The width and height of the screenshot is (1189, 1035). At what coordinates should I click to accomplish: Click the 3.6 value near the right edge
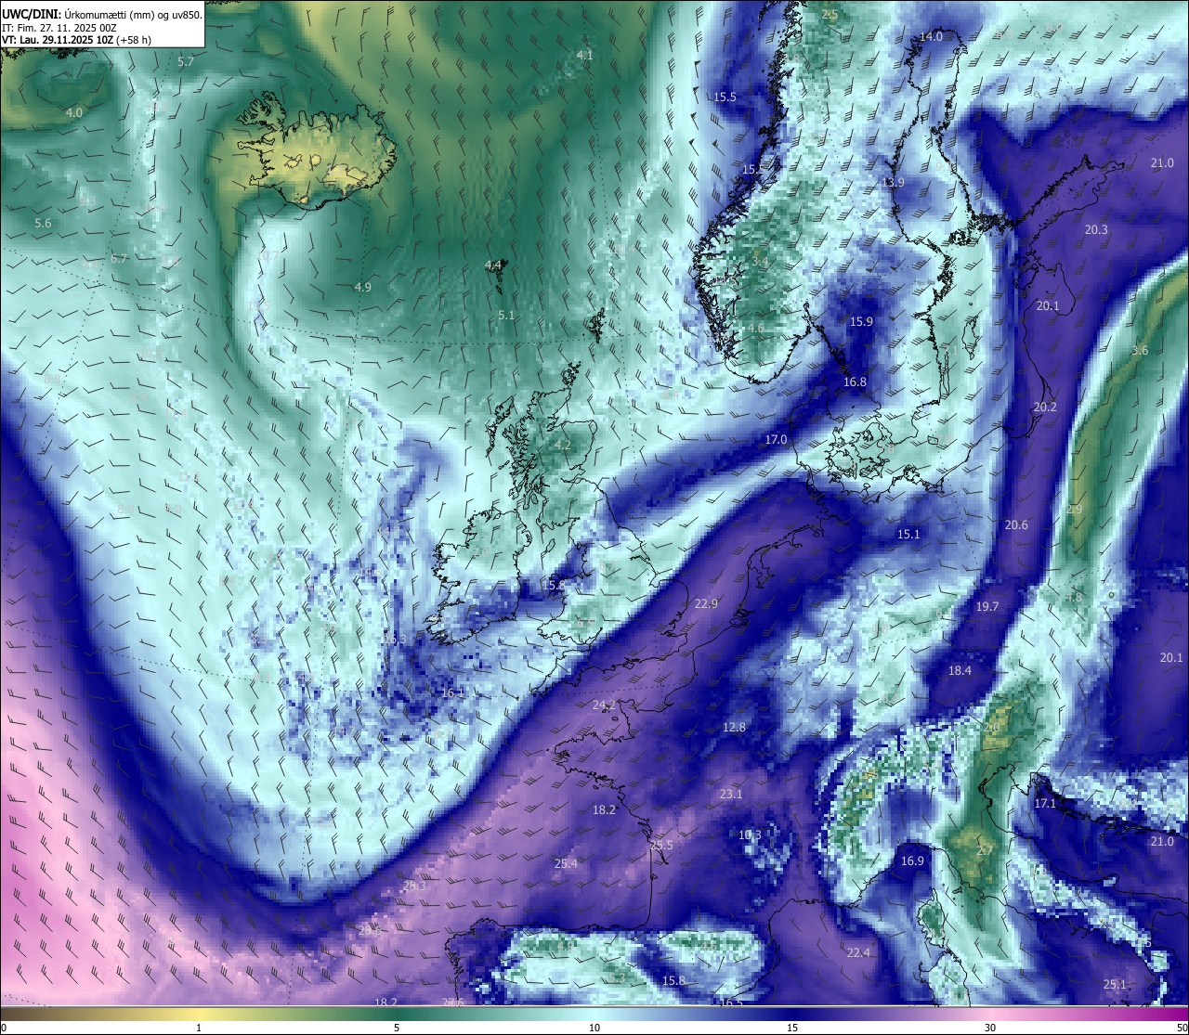coord(1141,351)
